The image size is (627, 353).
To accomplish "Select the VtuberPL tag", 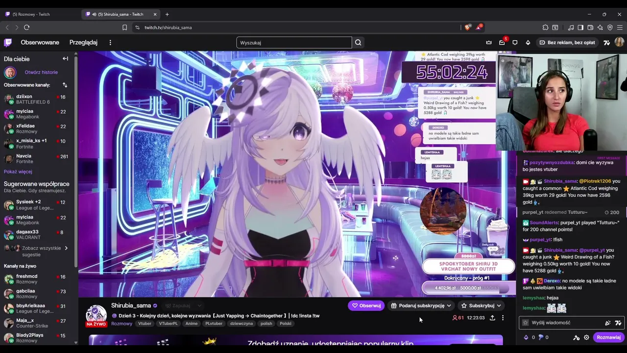I will [169, 324].
